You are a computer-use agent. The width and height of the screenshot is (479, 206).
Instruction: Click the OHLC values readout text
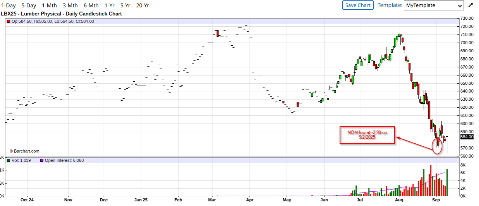pos(53,21)
